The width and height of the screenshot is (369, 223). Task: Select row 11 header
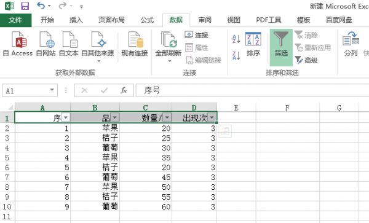pyautogui.click(x=7, y=216)
